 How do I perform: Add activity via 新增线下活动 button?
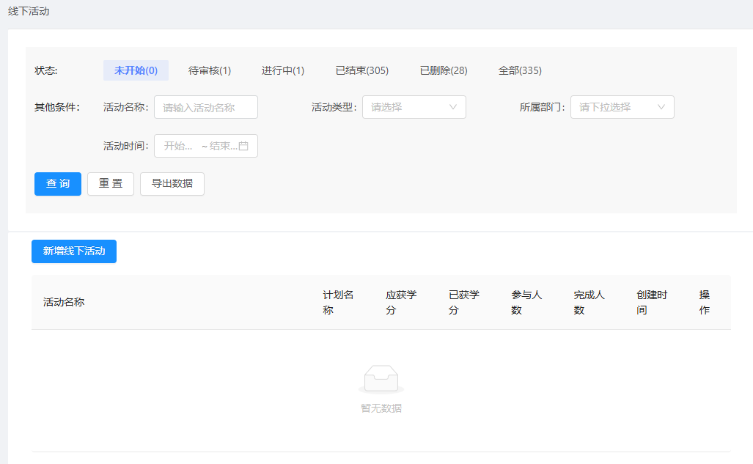[x=74, y=251]
